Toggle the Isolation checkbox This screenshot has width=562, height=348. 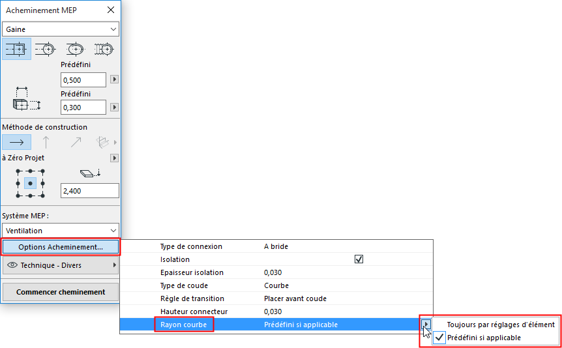359,259
